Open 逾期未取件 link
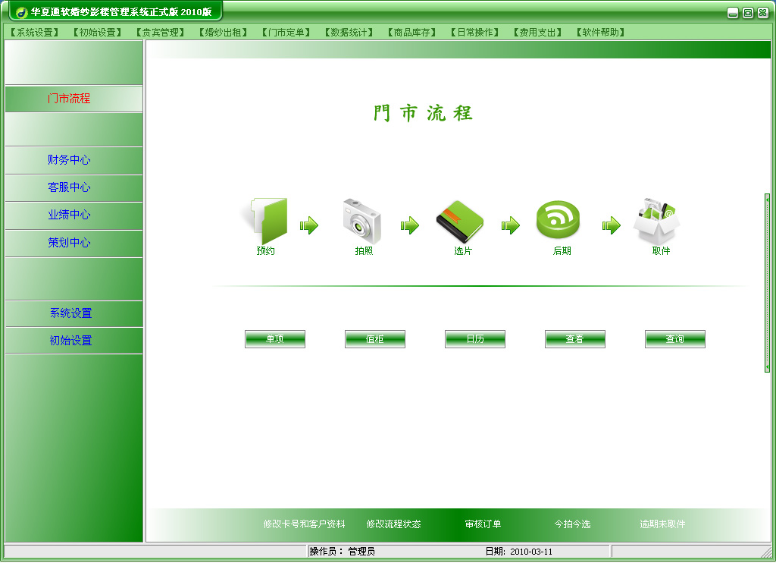Screen dimensions: 776x563 click(662, 524)
